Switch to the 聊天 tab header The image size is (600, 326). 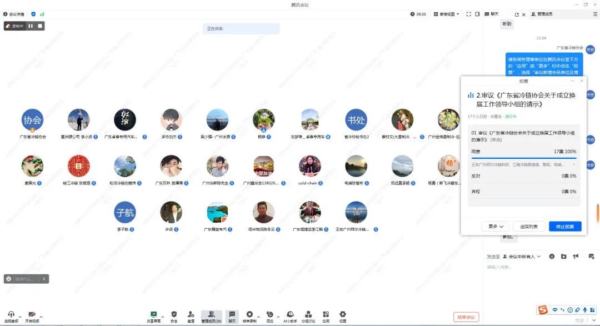(492, 14)
